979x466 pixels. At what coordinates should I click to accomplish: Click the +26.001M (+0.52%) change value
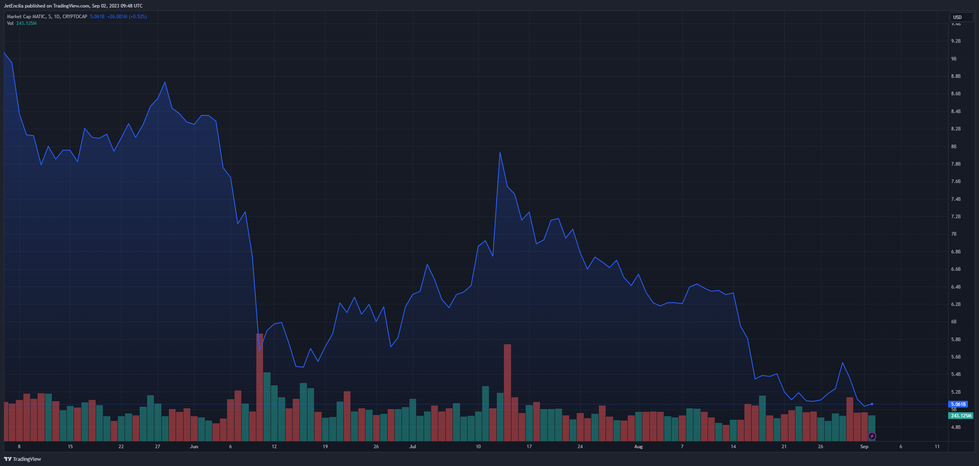(127, 17)
